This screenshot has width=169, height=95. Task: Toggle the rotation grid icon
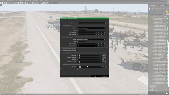(27, 3)
